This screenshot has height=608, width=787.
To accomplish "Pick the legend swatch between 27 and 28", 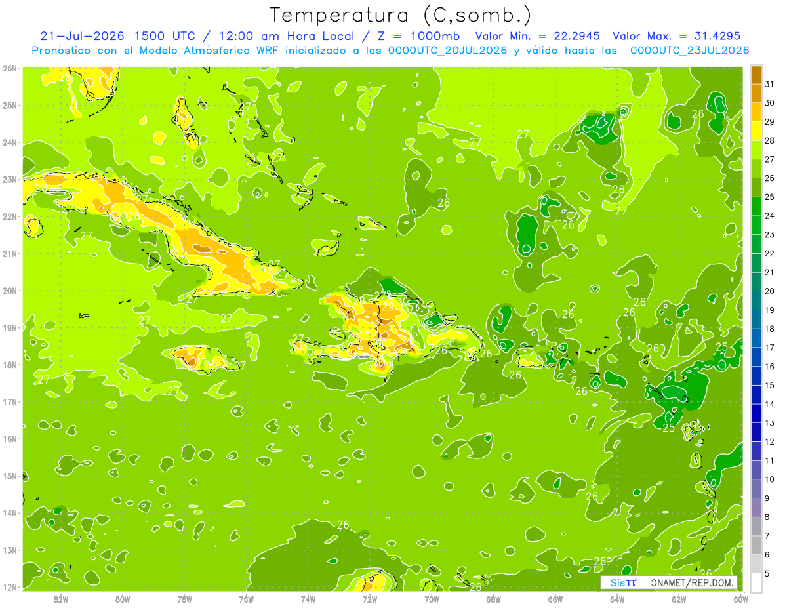I will [756, 150].
